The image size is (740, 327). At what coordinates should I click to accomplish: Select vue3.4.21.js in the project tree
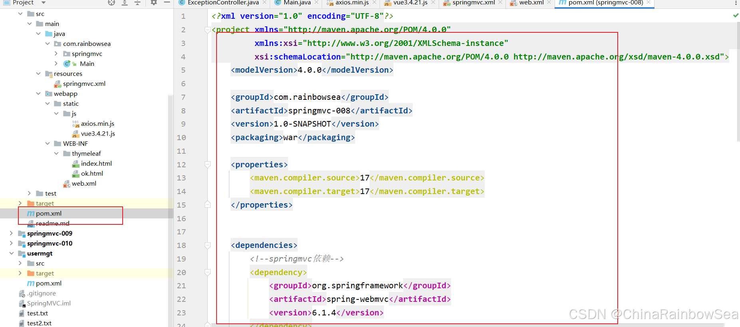pyautogui.click(x=98, y=133)
